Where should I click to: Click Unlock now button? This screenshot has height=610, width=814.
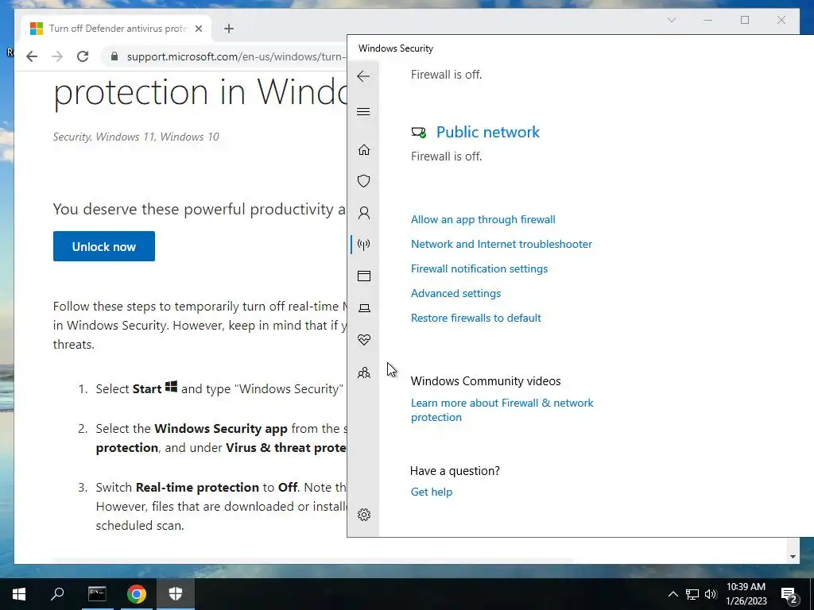click(x=104, y=246)
